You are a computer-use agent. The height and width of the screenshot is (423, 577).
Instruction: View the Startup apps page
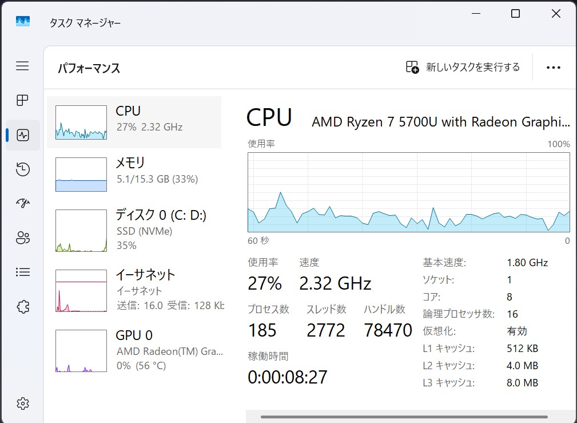pyautogui.click(x=22, y=203)
